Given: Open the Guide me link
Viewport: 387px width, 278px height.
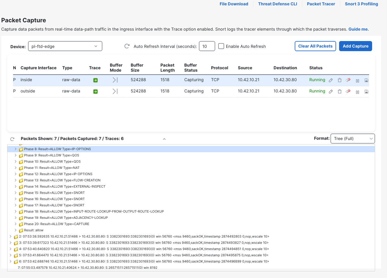Looking at the screenshot, I should [x=359, y=29].
